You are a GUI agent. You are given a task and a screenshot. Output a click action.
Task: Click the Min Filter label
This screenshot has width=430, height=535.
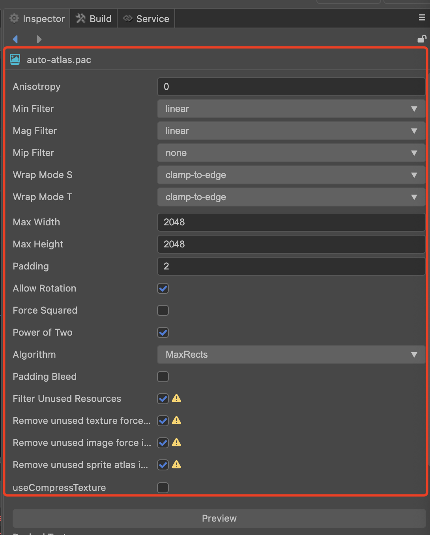pyautogui.click(x=33, y=109)
